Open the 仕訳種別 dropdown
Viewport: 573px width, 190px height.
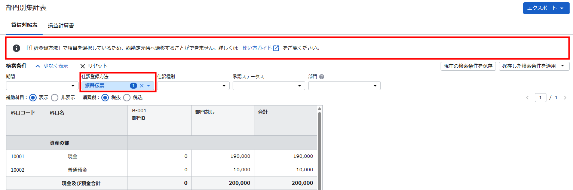[193, 86]
